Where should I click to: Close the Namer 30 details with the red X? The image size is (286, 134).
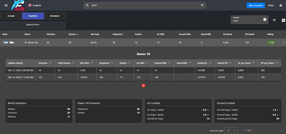[143, 85]
